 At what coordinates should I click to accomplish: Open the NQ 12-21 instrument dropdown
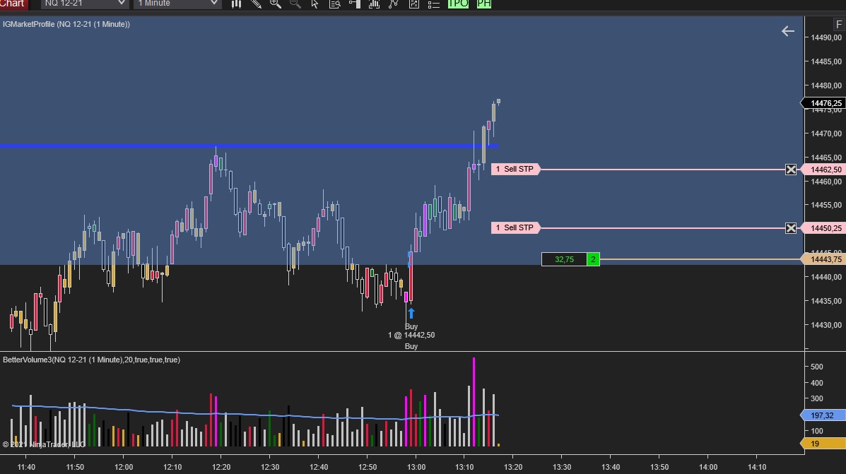[x=85, y=4]
